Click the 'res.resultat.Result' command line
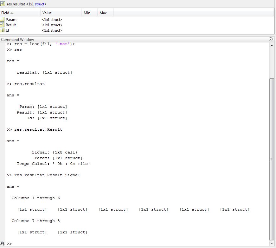This screenshot has height=248, width=276. click(35, 129)
